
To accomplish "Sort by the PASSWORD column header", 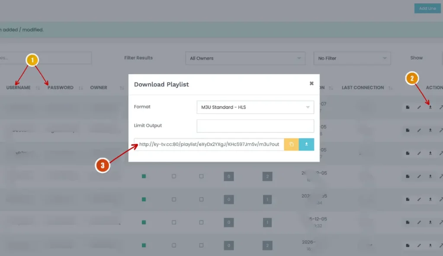I will [x=61, y=88].
